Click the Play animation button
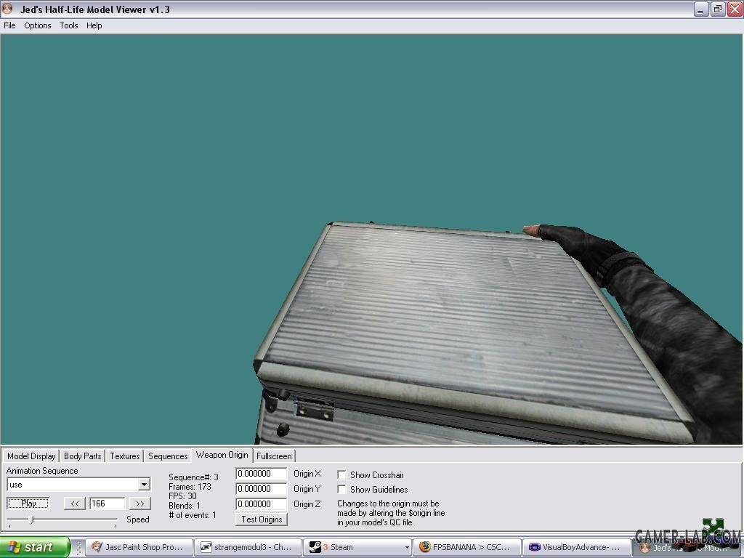Image resolution: width=744 pixels, height=558 pixels. (28, 504)
